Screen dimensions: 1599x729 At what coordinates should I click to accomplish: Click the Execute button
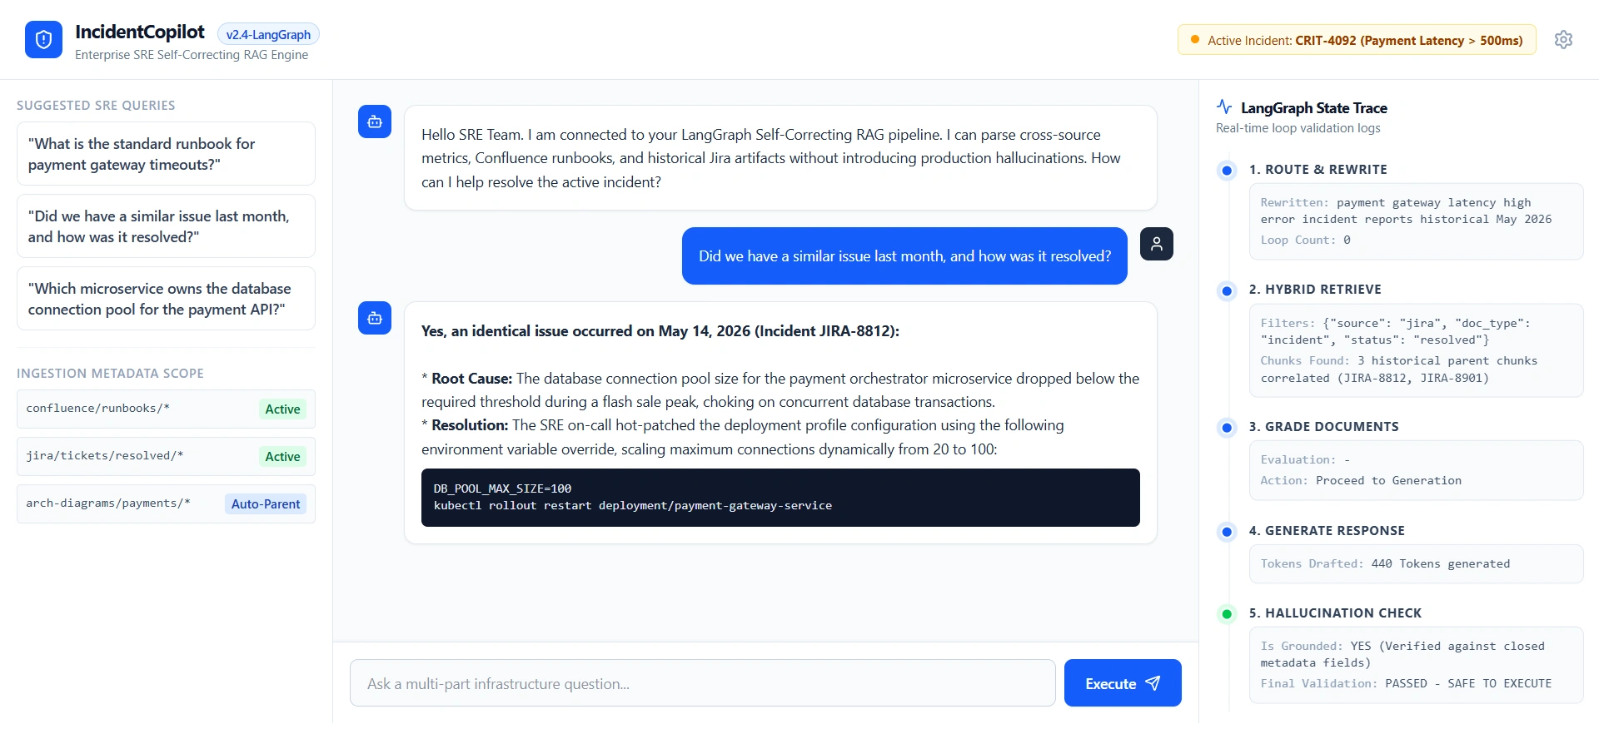point(1123,683)
